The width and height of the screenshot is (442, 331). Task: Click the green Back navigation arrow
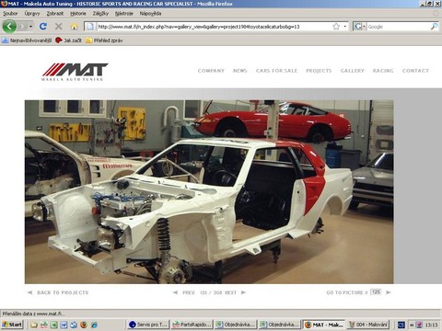(x=9, y=27)
